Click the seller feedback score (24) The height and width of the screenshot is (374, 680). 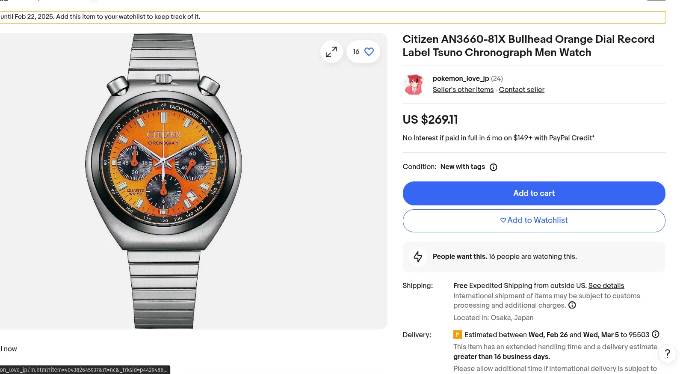(497, 79)
